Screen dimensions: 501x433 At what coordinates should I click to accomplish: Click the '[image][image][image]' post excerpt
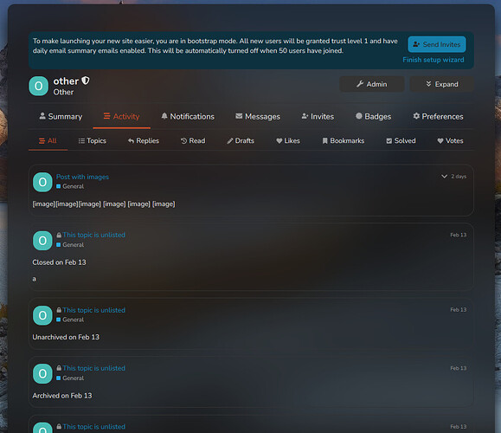point(104,204)
